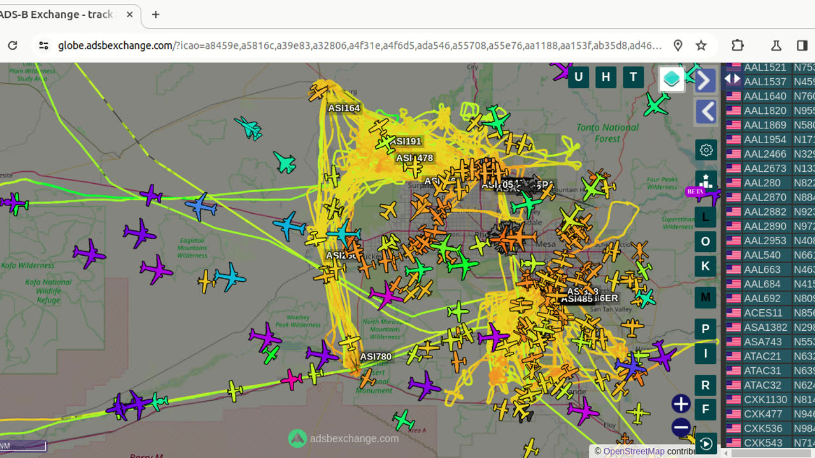
Task: Toggle the T tracks button
Action: 633,78
